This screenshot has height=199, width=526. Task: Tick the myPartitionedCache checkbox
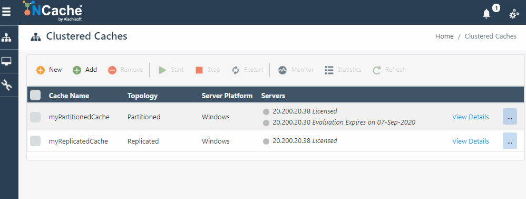click(x=35, y=117)
